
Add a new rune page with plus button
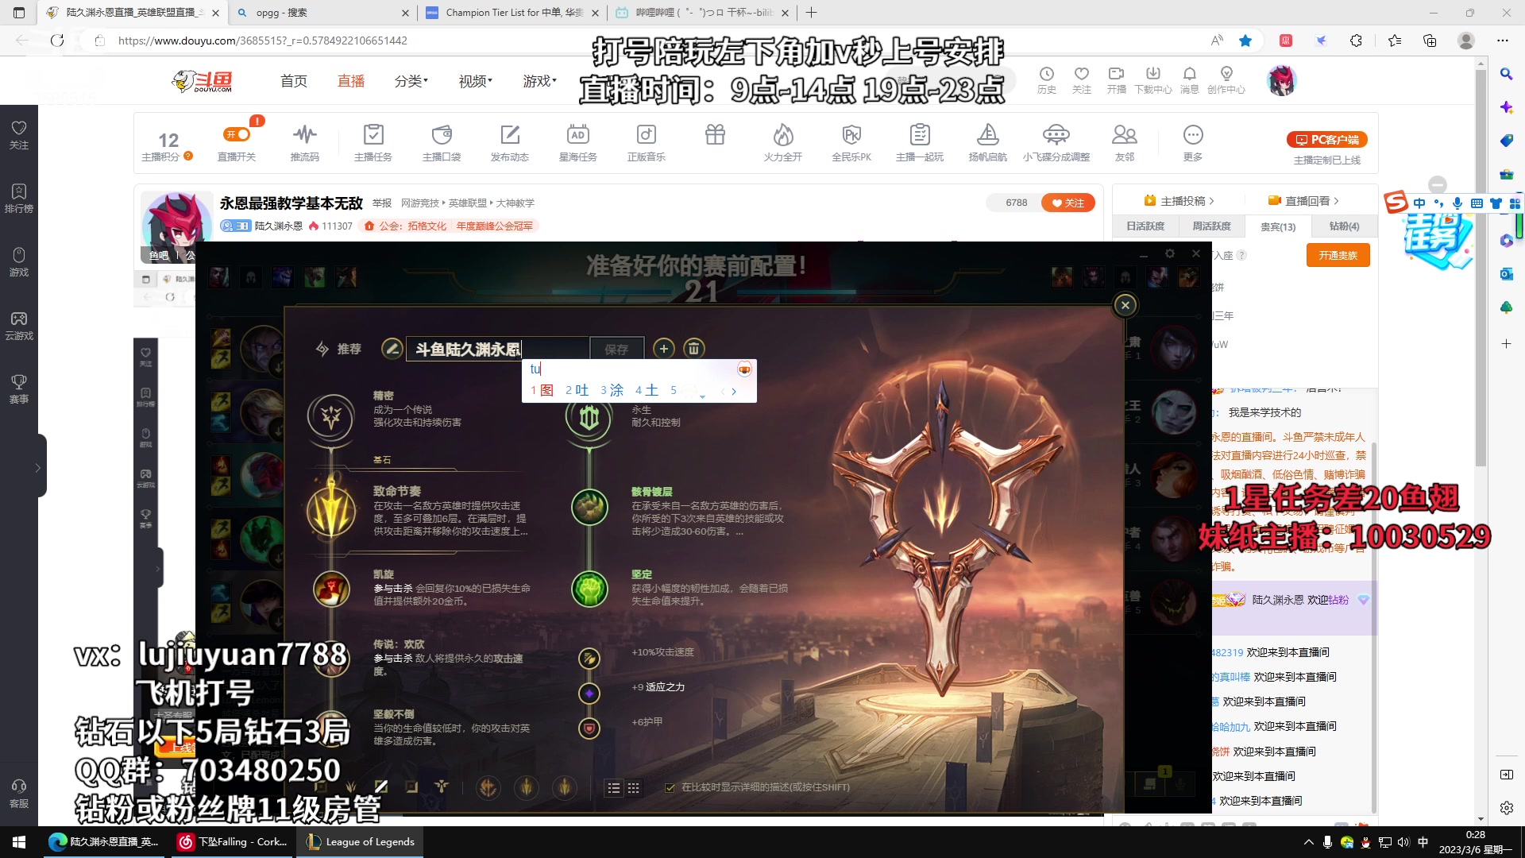coord(664,348)
